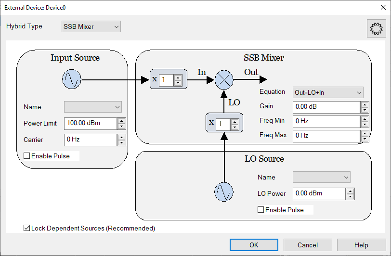The height and width of the screenshot is (256, 391).
Task: Click the In path multiplier field
Action: (166, 80)
